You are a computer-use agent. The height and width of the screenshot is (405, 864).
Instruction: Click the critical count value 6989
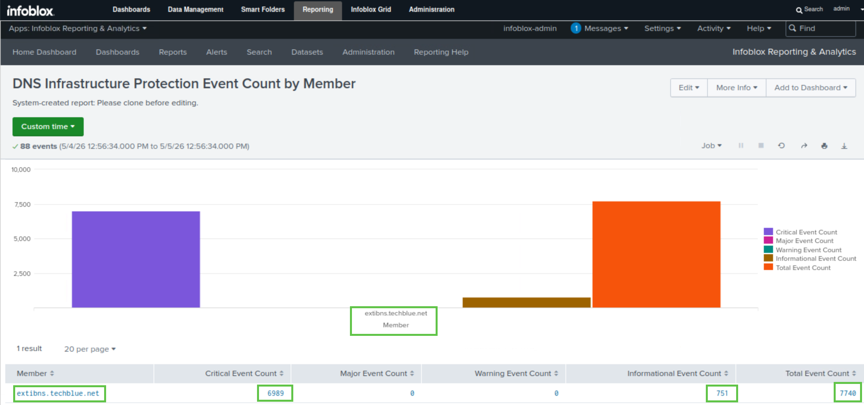tap(275, 393)
